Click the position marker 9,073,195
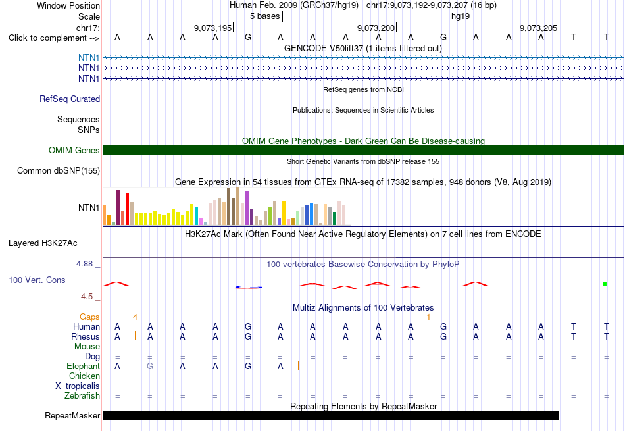Image resolution: width=625 pixels, height=431 pixels. pyautogui.click(x=213, y=28)
